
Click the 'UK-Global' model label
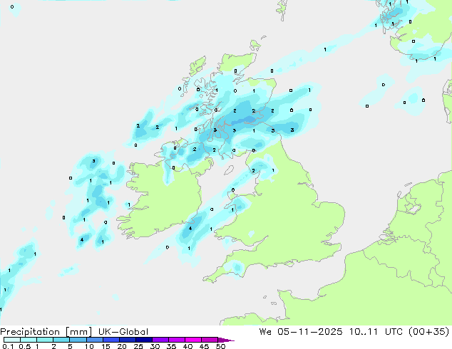tap(123, 332)
